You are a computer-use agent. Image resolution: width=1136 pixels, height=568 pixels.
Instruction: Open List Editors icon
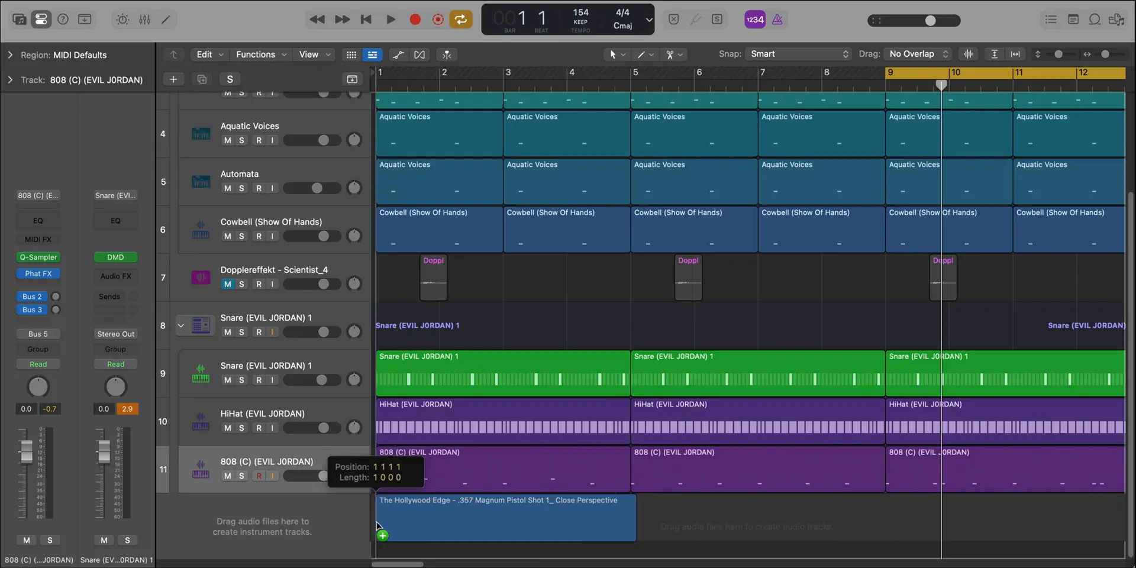coord(1051,20)
